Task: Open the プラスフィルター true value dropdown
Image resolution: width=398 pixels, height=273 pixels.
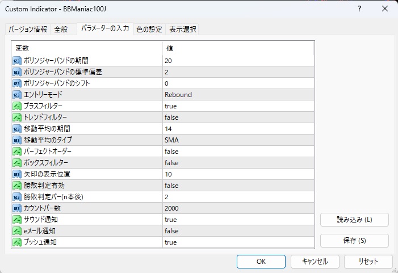Action: [238, 106]
